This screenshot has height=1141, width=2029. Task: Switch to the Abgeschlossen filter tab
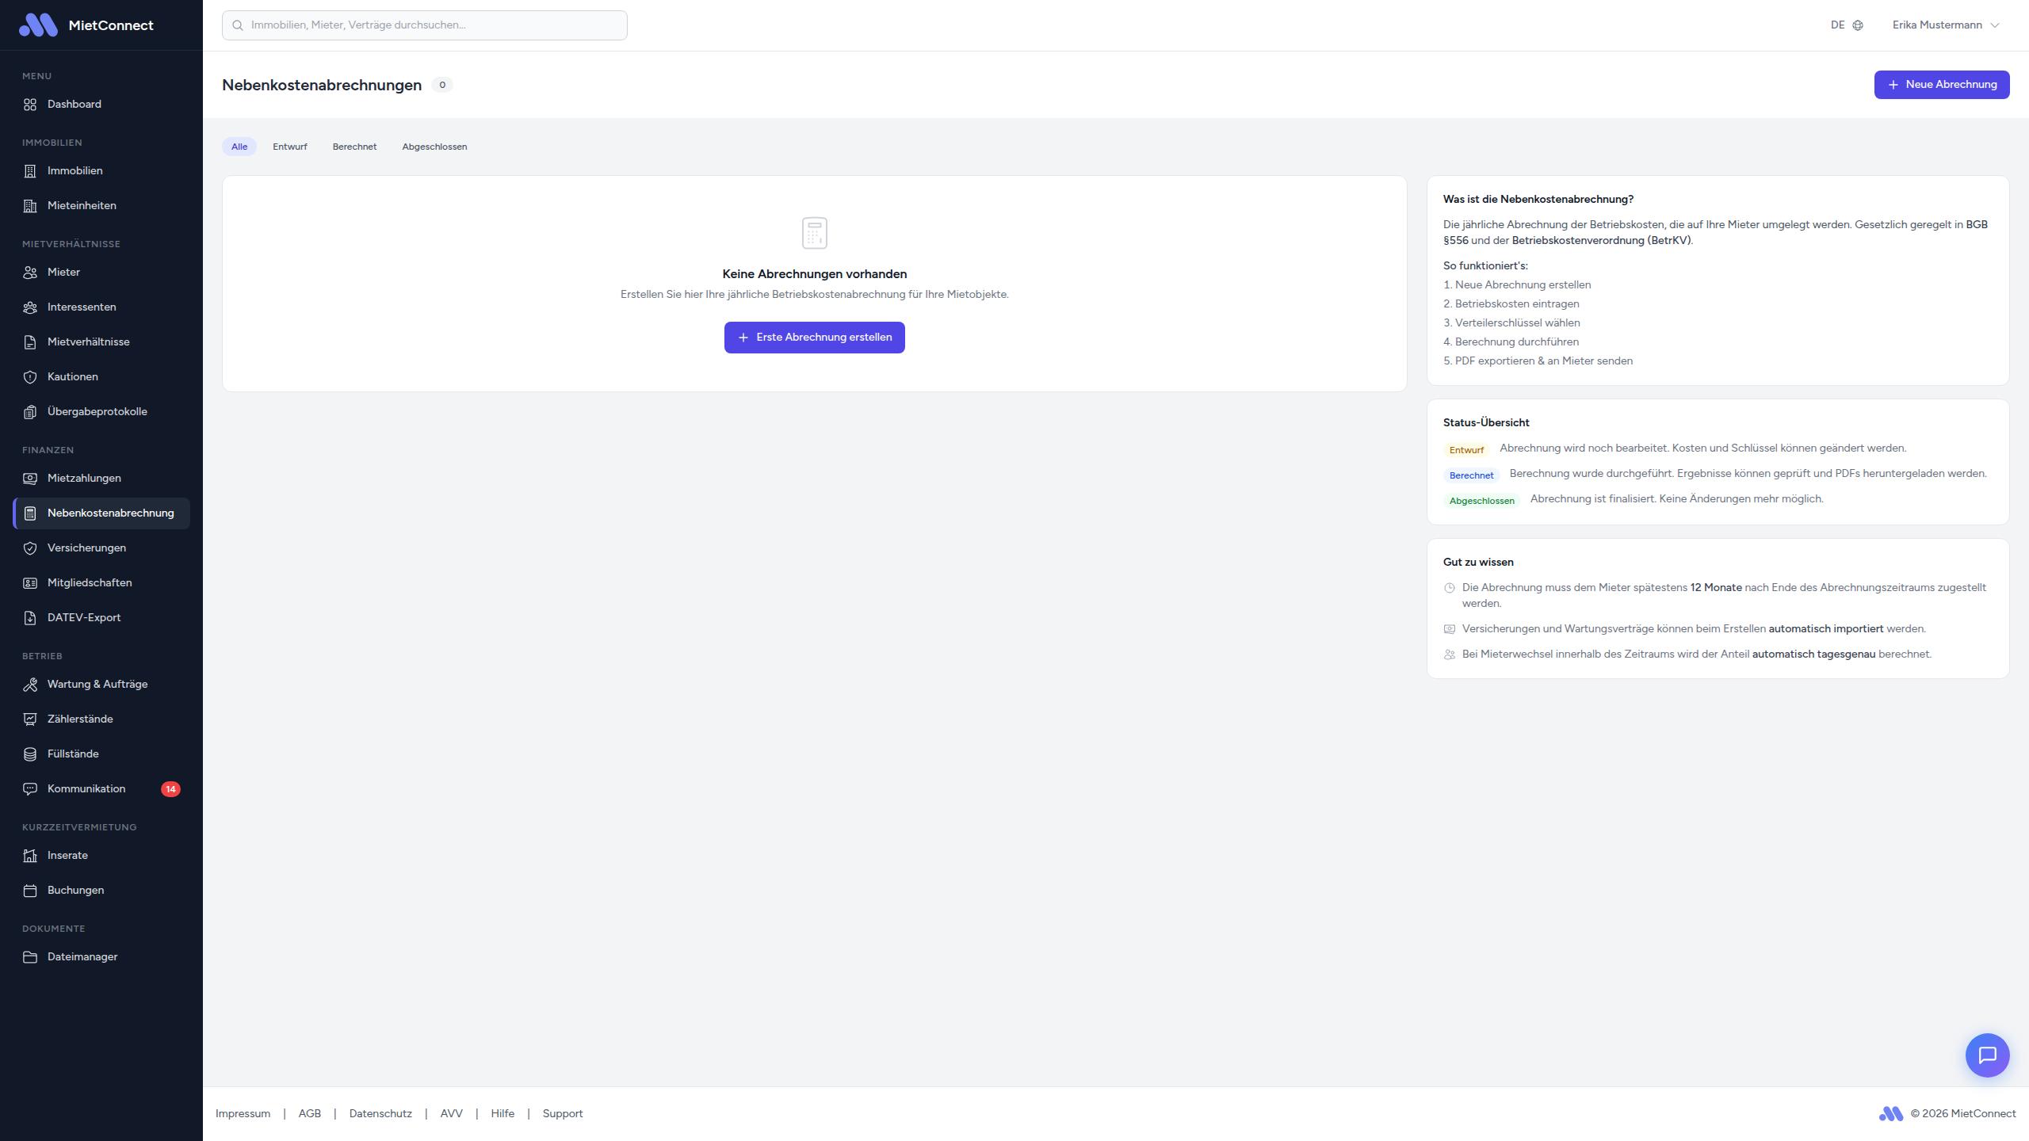434,147
